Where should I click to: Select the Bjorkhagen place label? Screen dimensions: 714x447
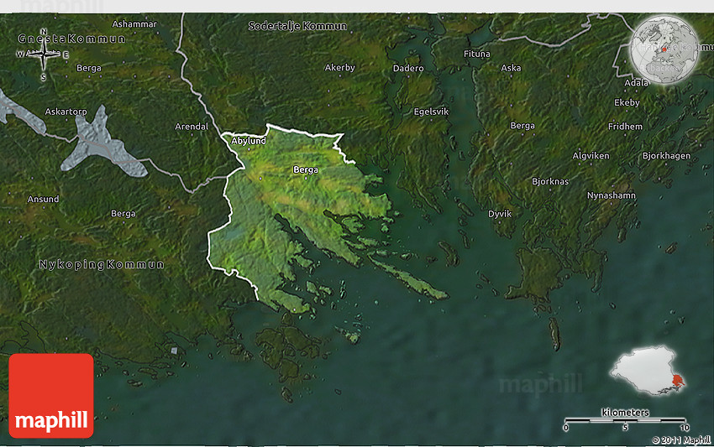coord(665,156)
